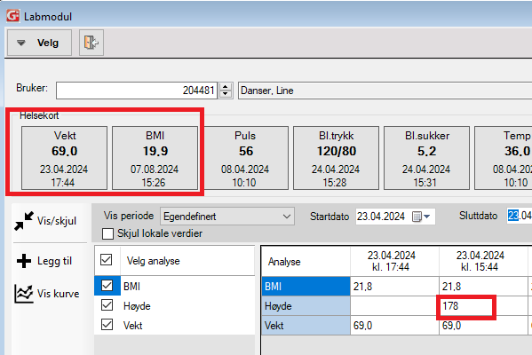Screen dimensions: 532x355
Task: Expand the Vis periode Egendefinert dropdown
Action: coord(227,217)
